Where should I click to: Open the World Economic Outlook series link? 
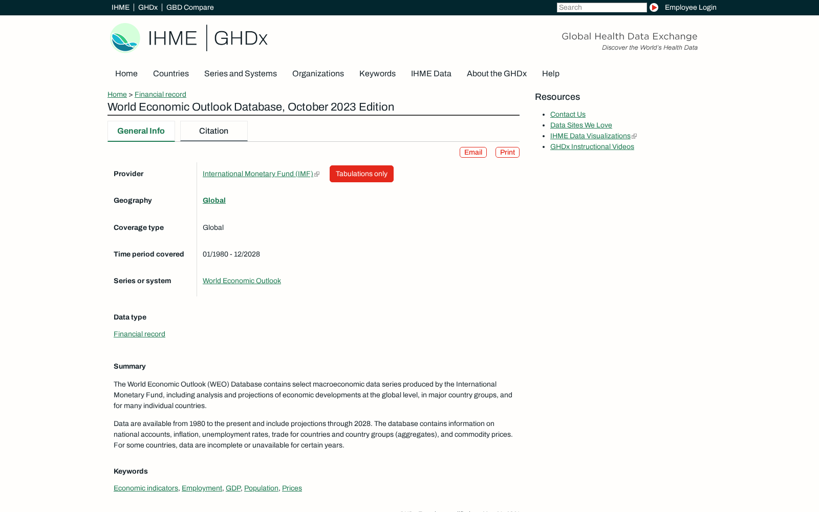coord(242,281)
